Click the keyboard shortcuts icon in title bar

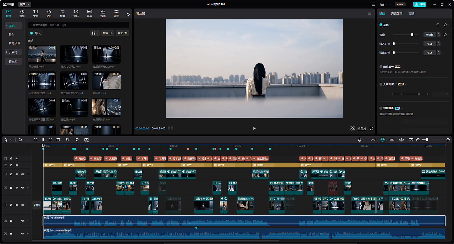pyautogui.click(x=373, y=4)
